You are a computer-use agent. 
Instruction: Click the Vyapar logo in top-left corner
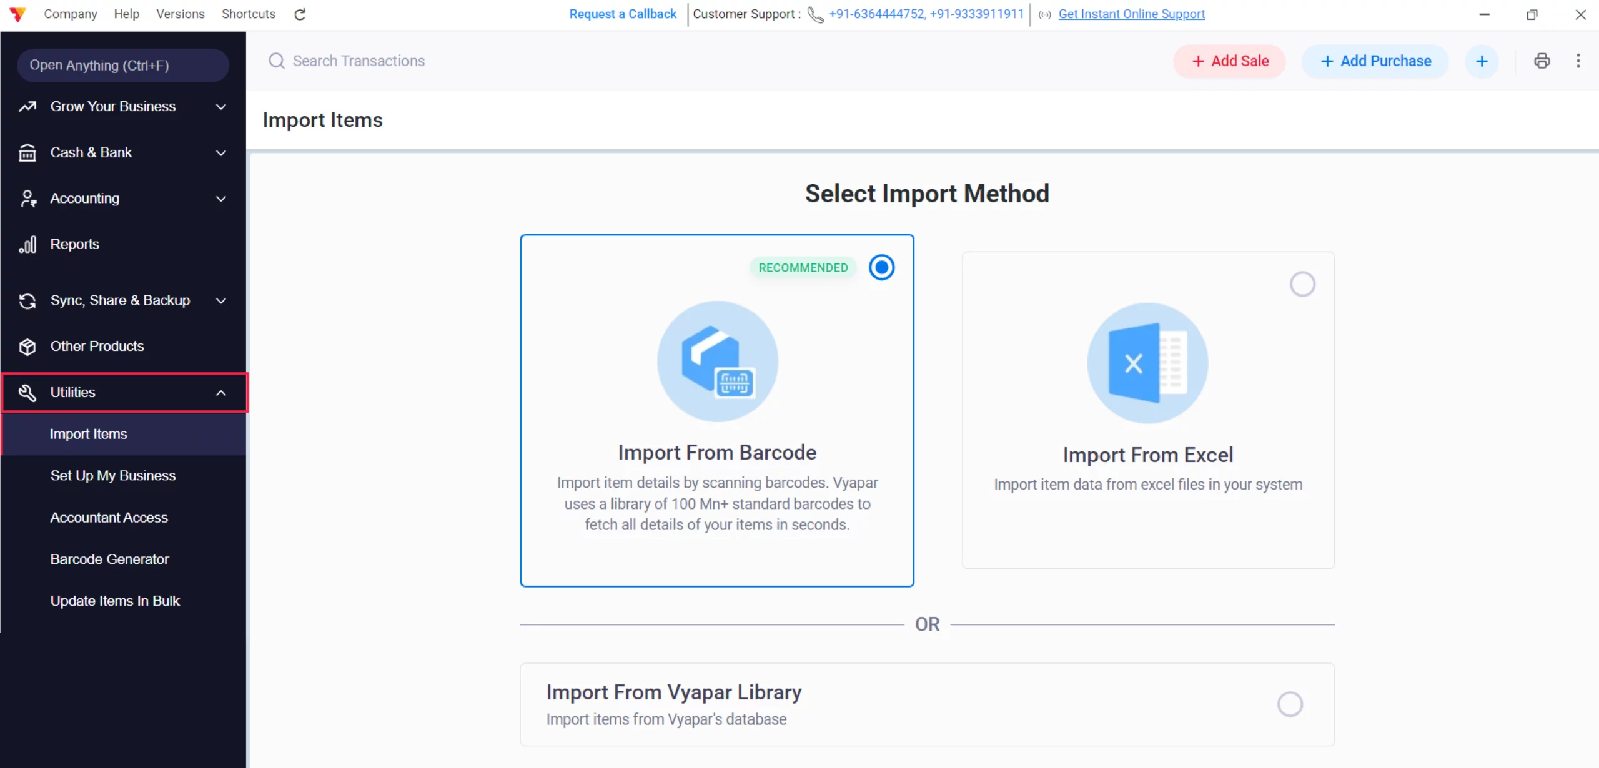[x=17, y=14]
